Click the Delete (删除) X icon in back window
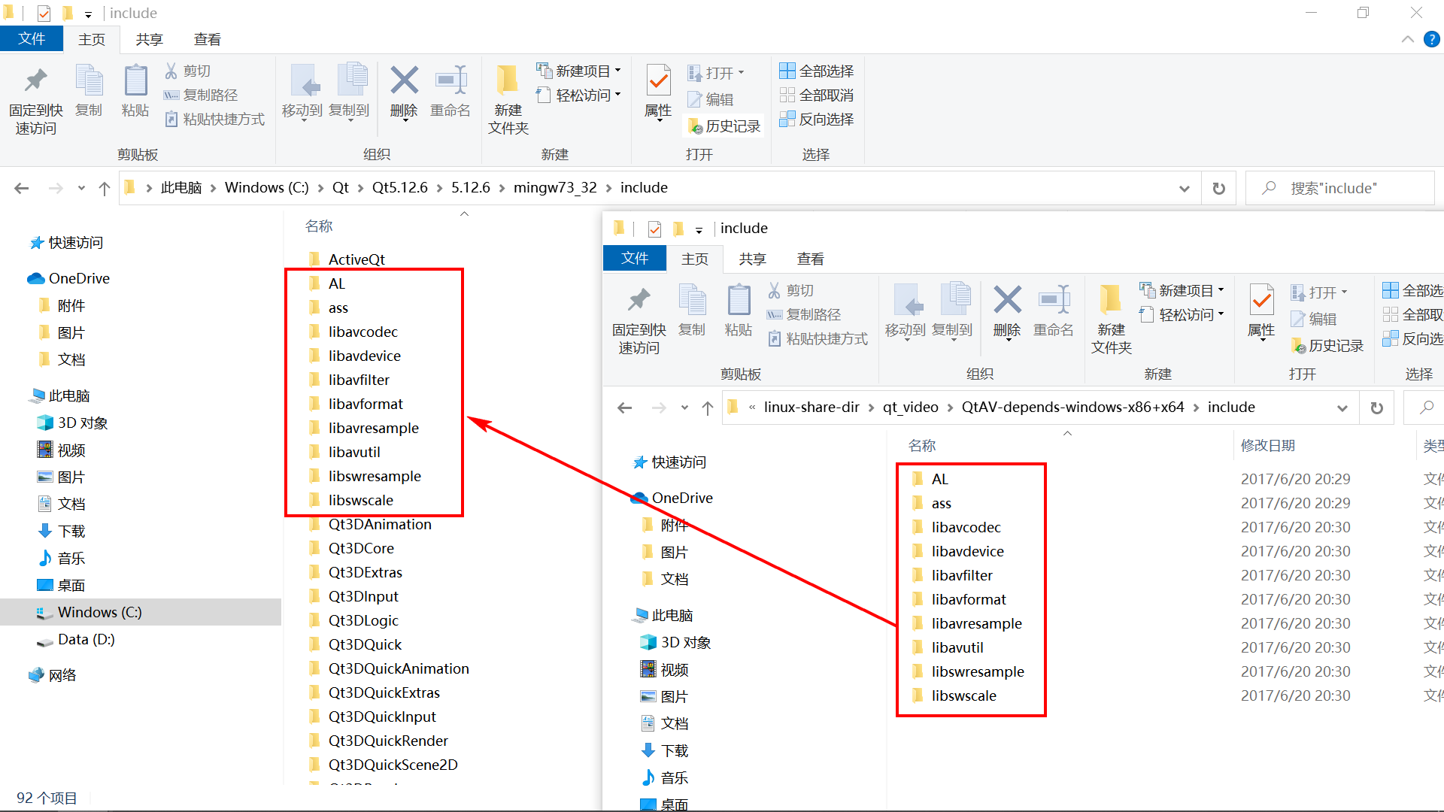This screenshot has height=812, width=1444. tap(404, 81)
